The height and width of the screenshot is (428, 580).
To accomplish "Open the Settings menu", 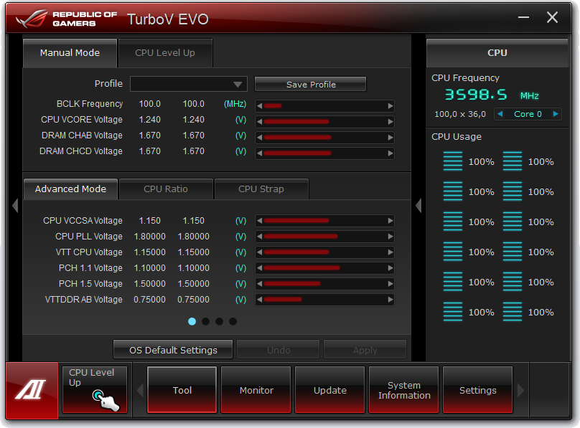I will point(478,389).
